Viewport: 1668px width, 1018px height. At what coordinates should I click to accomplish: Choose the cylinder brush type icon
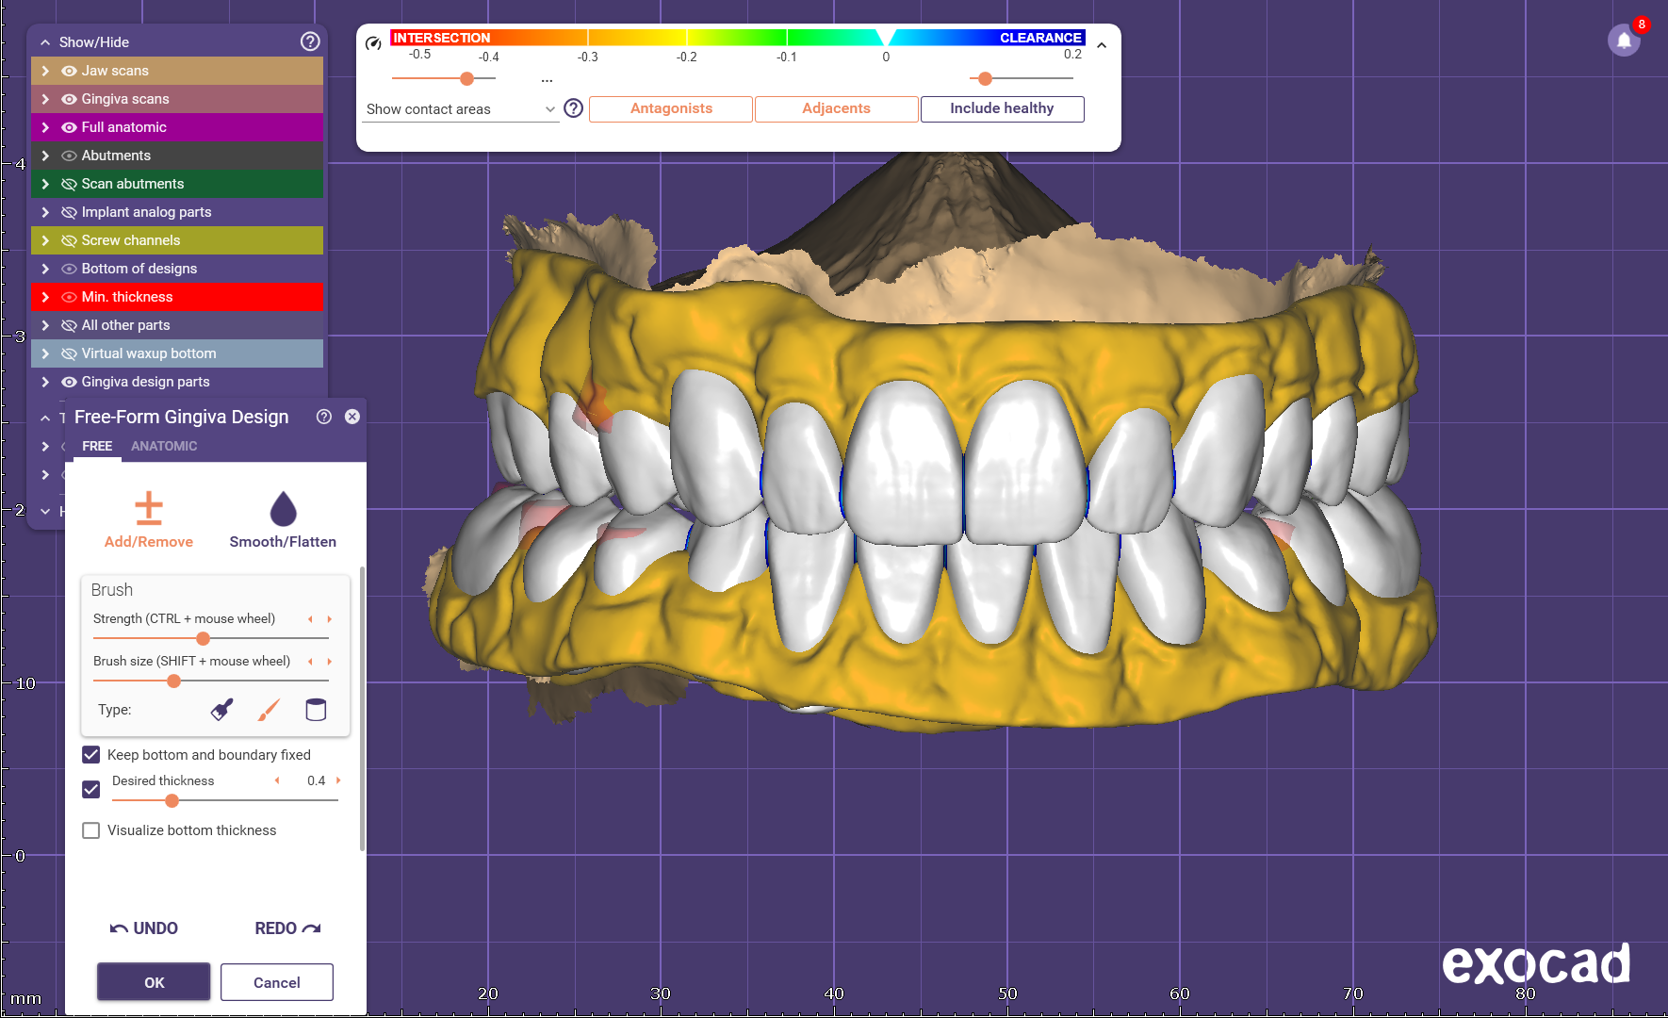(x=316, y=710)
